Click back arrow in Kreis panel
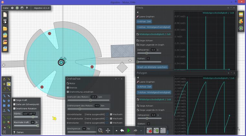Image resolution: width=246 pixels, height=136 pixels. pos(138,12)
